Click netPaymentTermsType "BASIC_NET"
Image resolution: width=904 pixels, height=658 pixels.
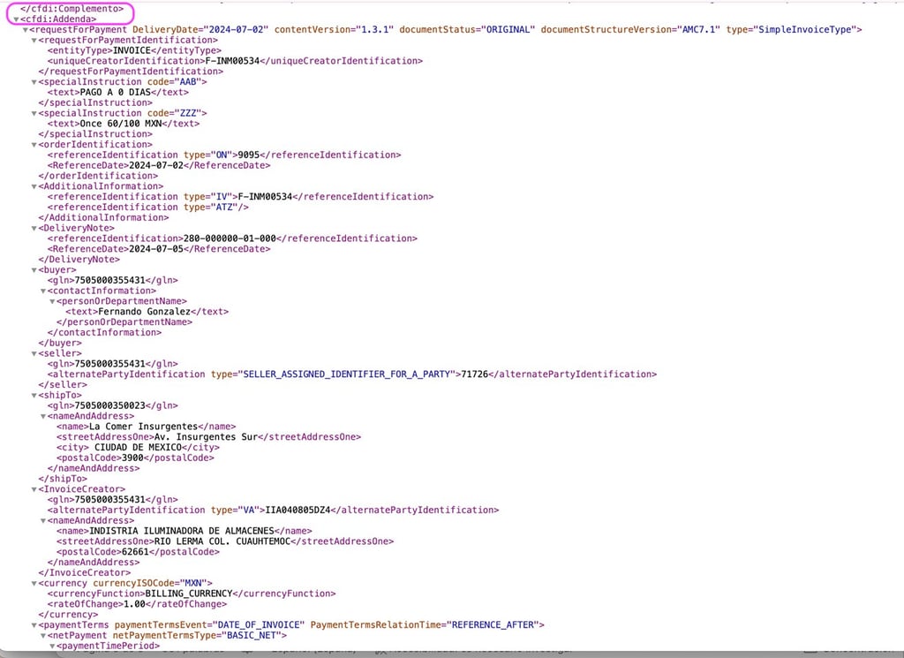250,635
